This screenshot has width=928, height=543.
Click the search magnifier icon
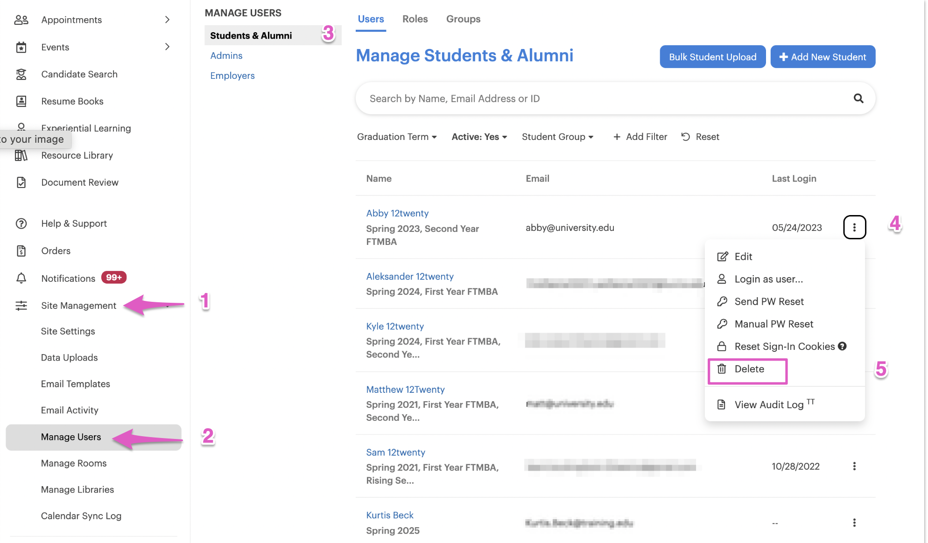pos(858,98)
